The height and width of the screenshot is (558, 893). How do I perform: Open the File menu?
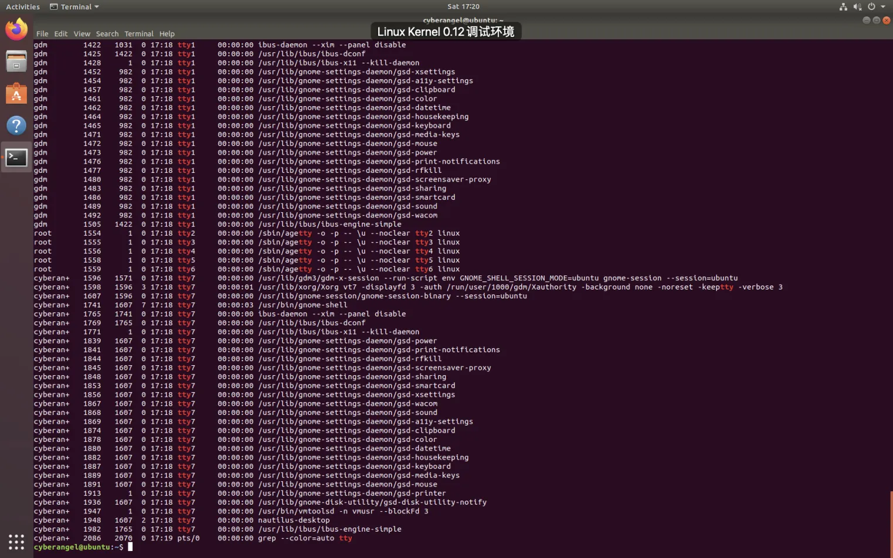[42, 34]
